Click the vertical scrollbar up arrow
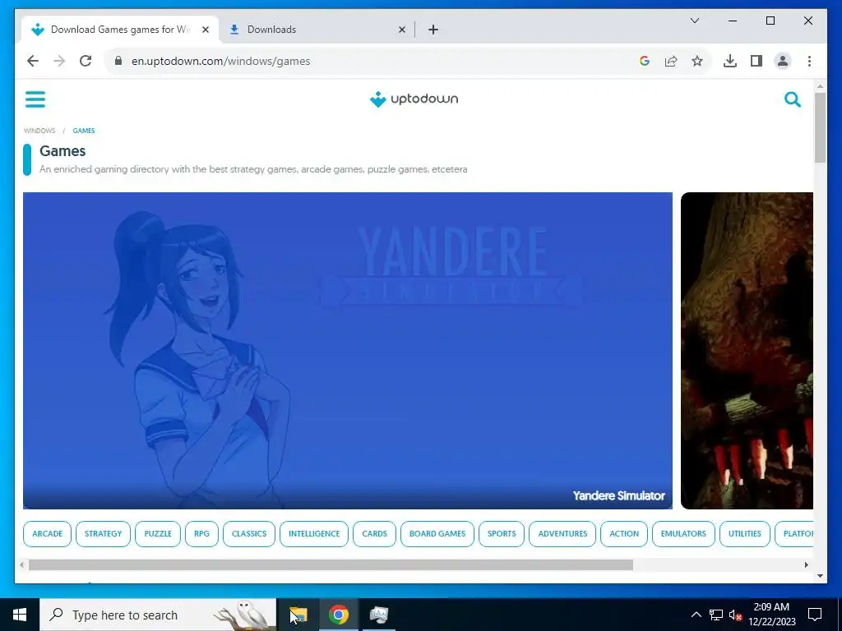 pyautogui.click(x=820, y=85)
